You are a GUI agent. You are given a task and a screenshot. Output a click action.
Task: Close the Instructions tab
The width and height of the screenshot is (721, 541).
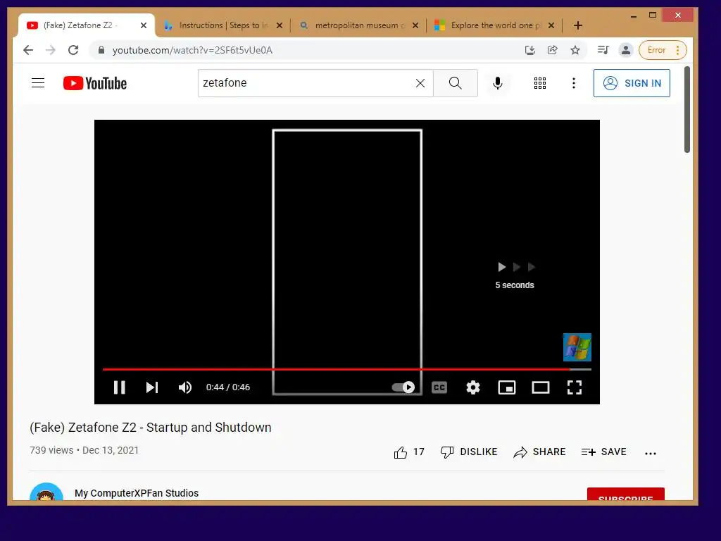click(279, 25)
